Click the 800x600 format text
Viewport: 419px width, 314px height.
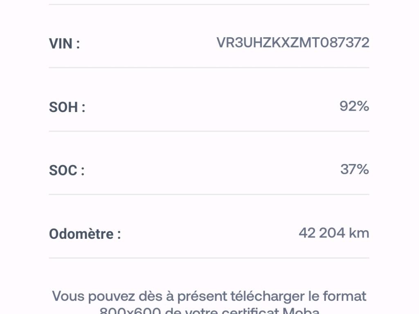tap(130, 311)
